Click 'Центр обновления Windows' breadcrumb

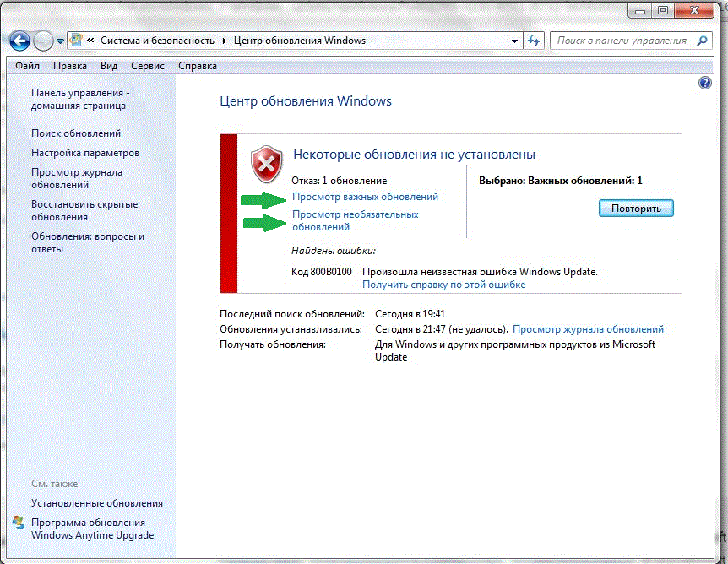pyautogui.click(x=300, y=41)
